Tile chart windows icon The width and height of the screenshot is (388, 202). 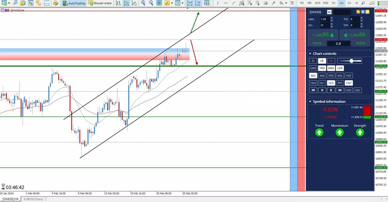tap(159, 3)
